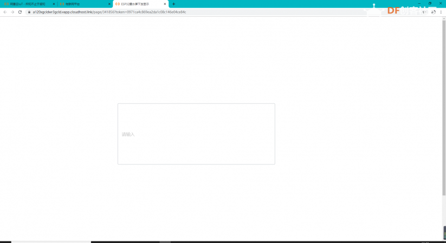Viewport: 446px width, 243px height.
Task: Reload the current page
Action: [x=20, y=12]
